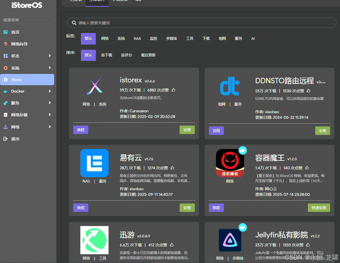This screenshot has height=263, width=340.
Task: Click the 网络存储 database icon
Action: (6, 115)
